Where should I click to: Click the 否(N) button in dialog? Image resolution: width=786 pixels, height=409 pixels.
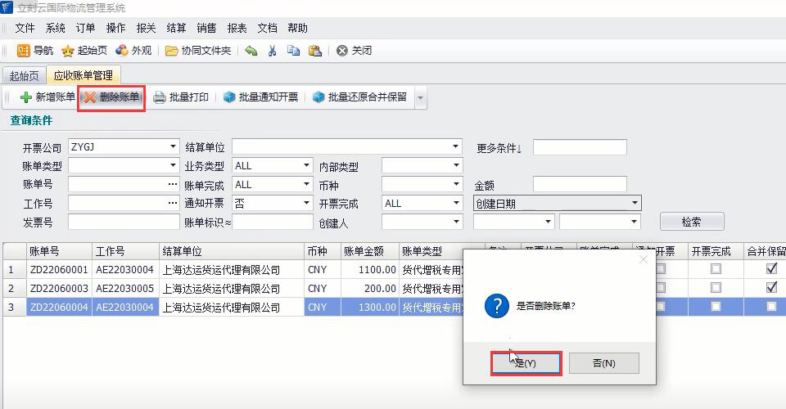pyautogui.click(x=603, y=363)
